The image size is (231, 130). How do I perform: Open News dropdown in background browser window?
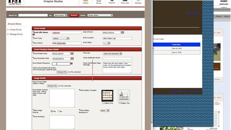click(227, 16)
